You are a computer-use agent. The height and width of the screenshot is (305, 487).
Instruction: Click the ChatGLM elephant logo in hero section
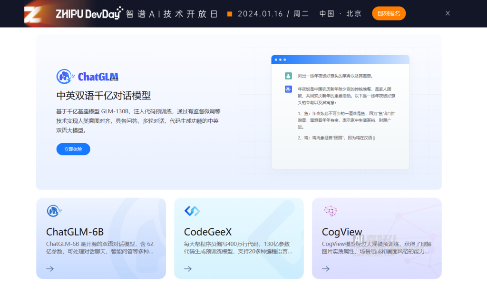tap(65, 77)
